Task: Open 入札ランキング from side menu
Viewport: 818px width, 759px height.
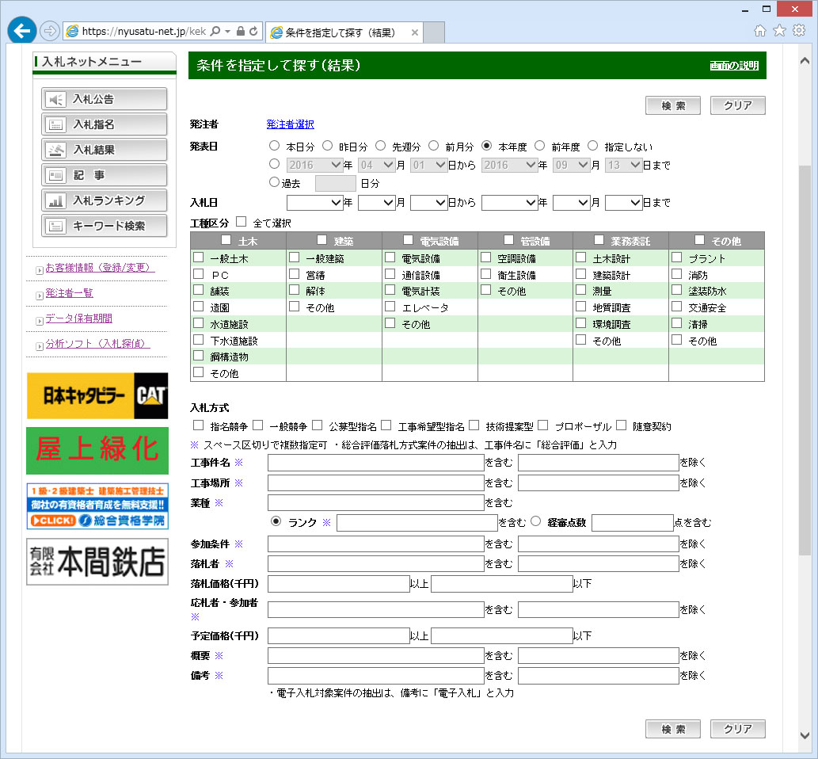Action: 105,200
